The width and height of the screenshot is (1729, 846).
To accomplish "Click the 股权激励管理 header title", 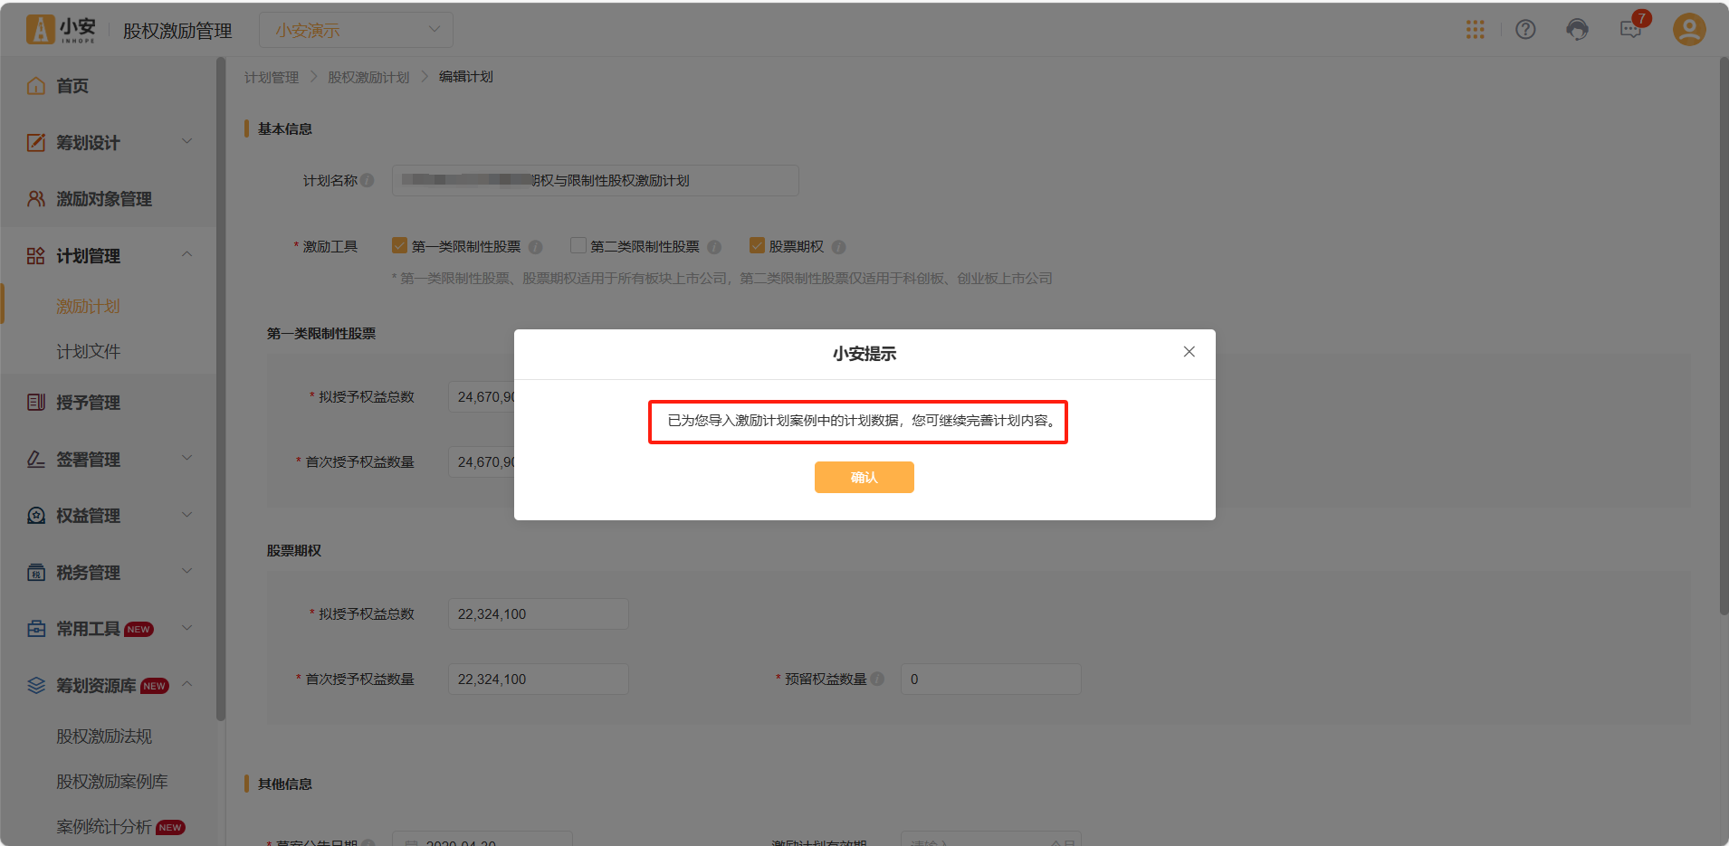I will tap(177, 31).
